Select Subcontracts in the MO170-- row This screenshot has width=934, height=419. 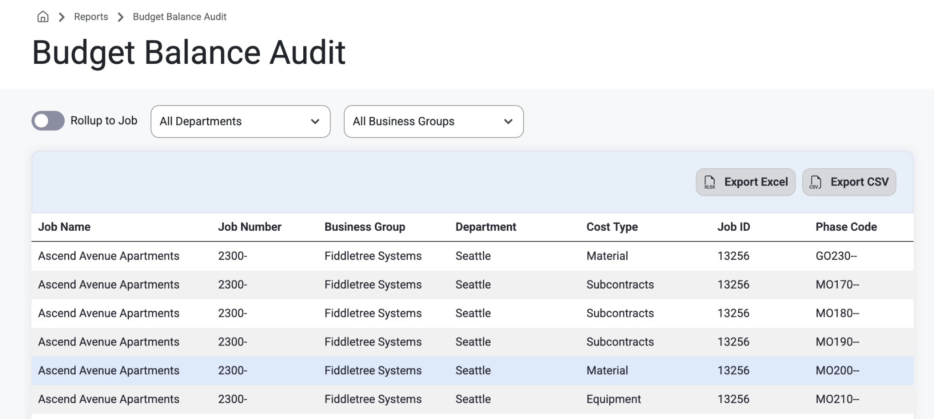(x=620, y=285)
